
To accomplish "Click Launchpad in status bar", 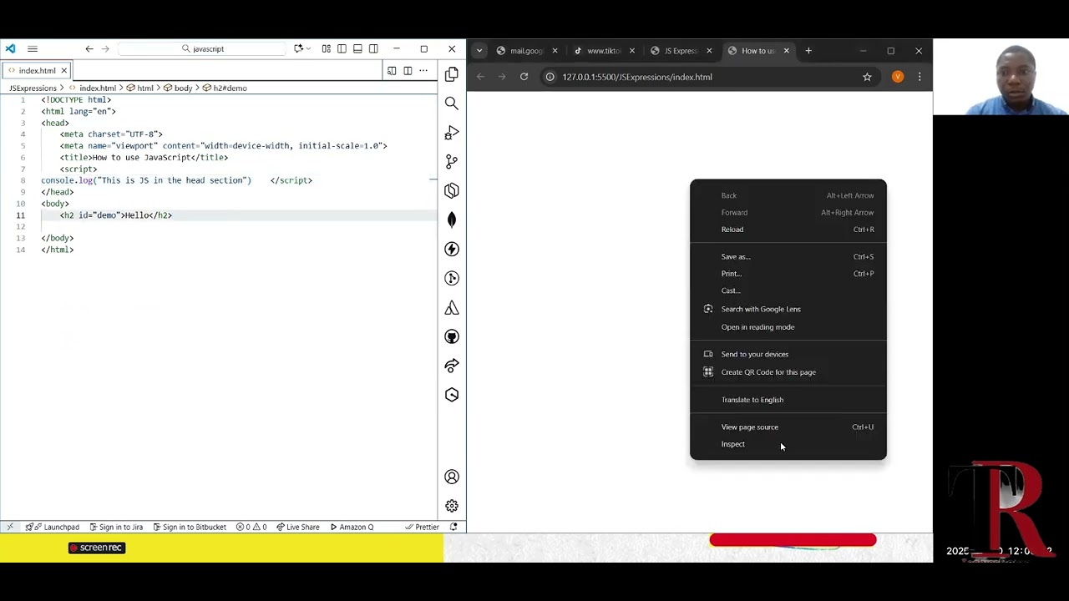I will click(x=53, y=527).
